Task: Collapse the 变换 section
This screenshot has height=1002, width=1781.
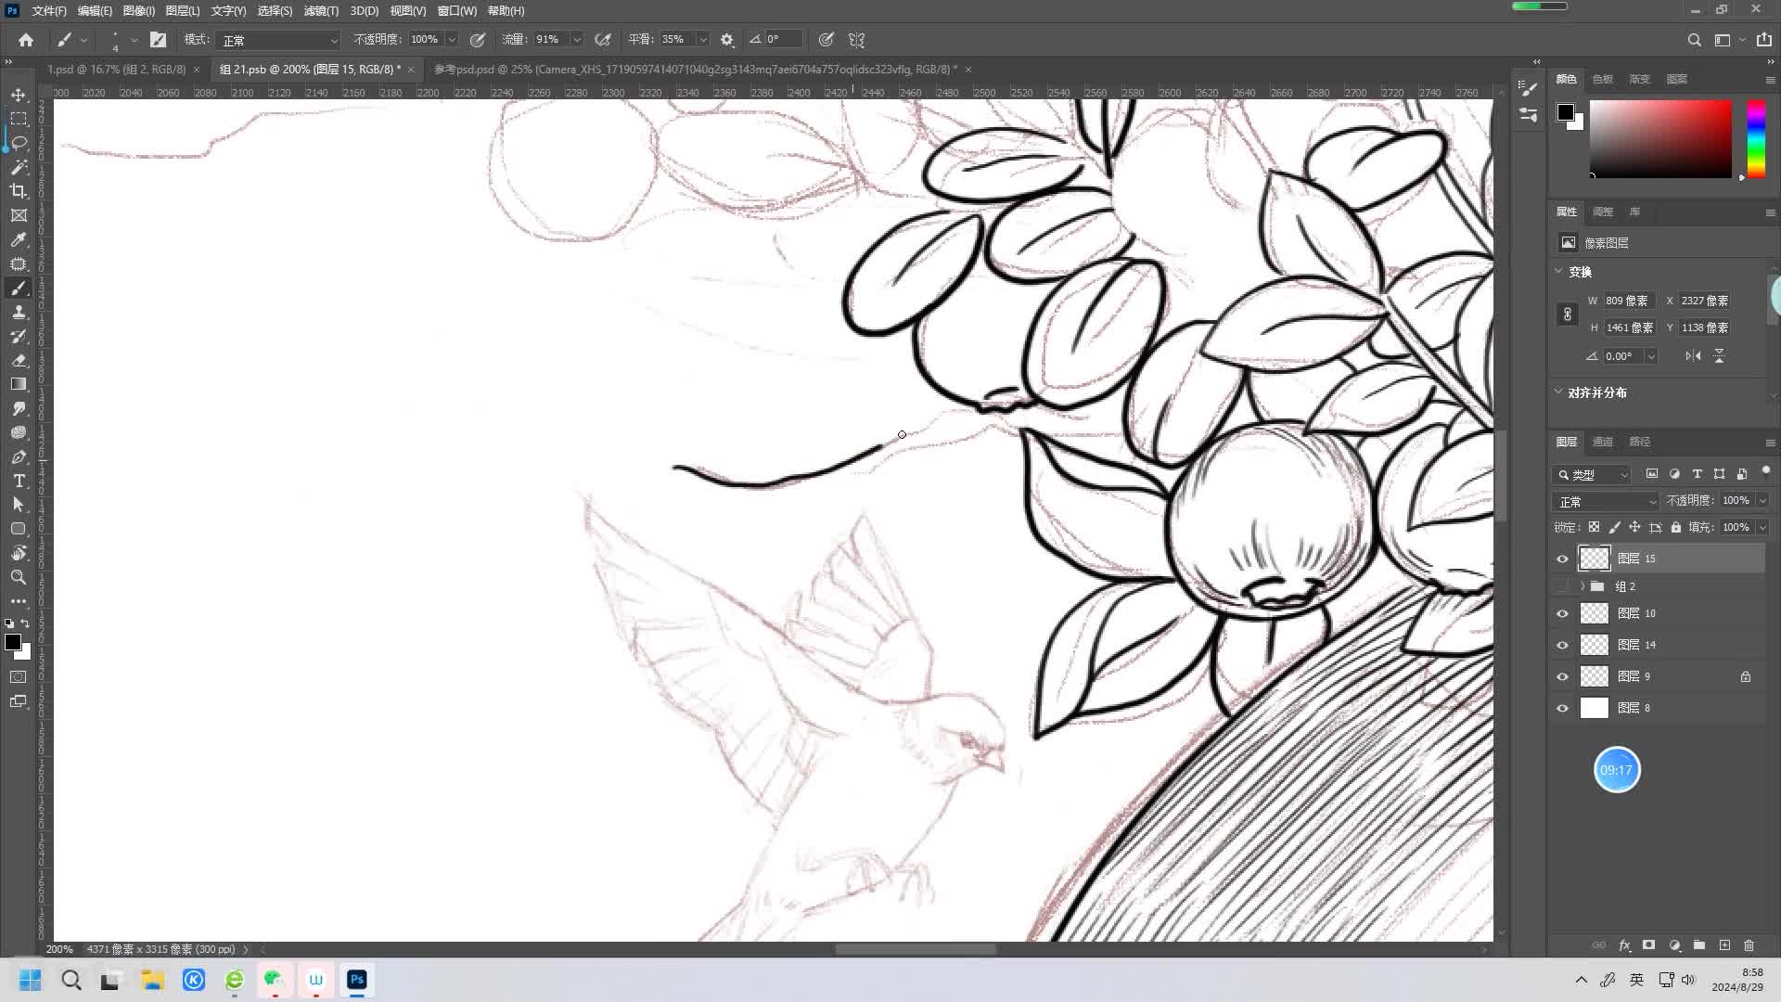Action: tap(1558, 272)
